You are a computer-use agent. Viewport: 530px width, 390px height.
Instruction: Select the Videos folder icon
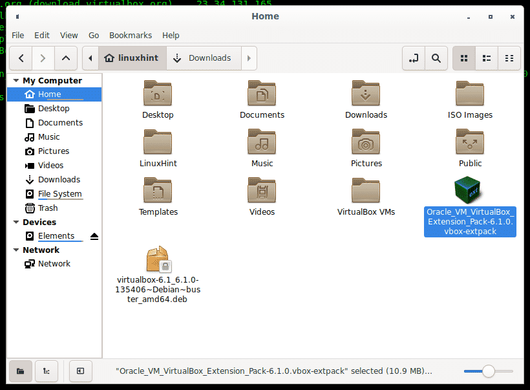tap(262, 190)
